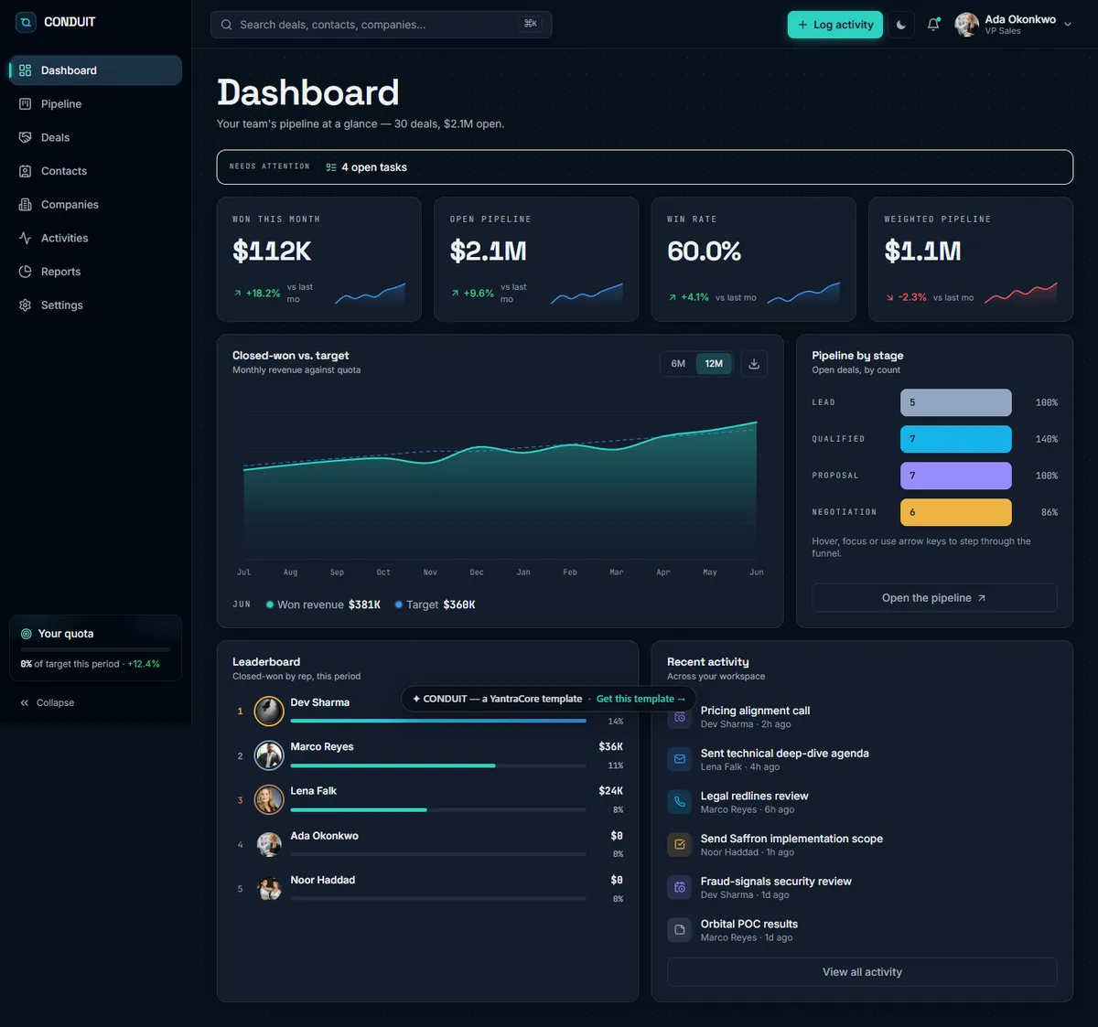The width and height of the screenshot is (1098, 1027).
Task: Click the Target legend dot
Action: point(399,604)
